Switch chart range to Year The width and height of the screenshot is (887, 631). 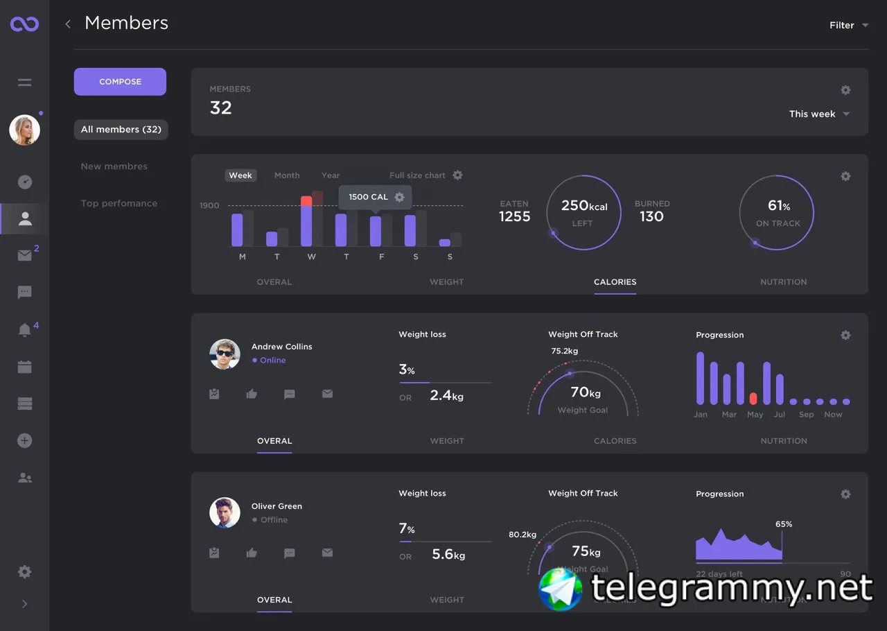[331, 175]
